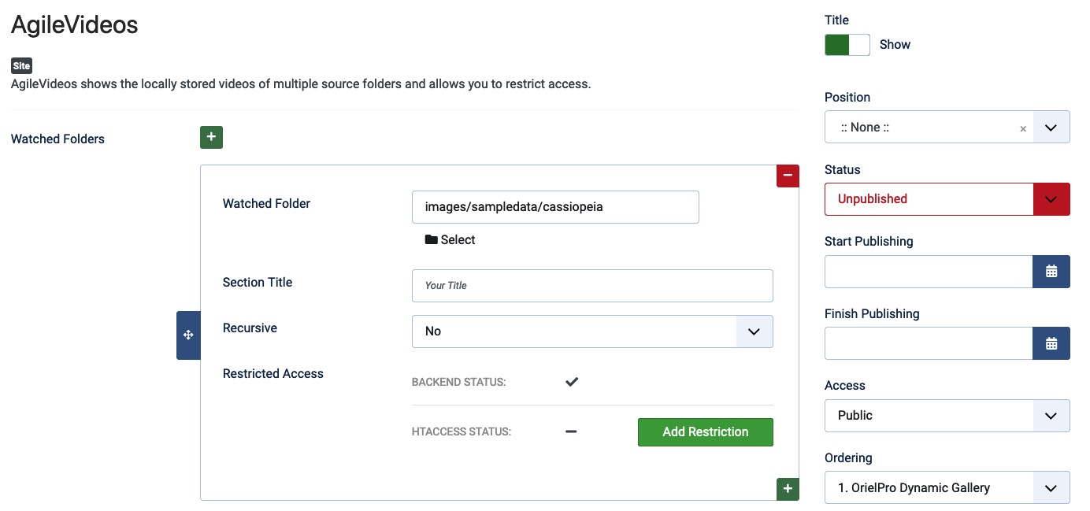Open the Status Unpublished dropdown
This screenshot has width=1090, height=511.
point(947,199)
